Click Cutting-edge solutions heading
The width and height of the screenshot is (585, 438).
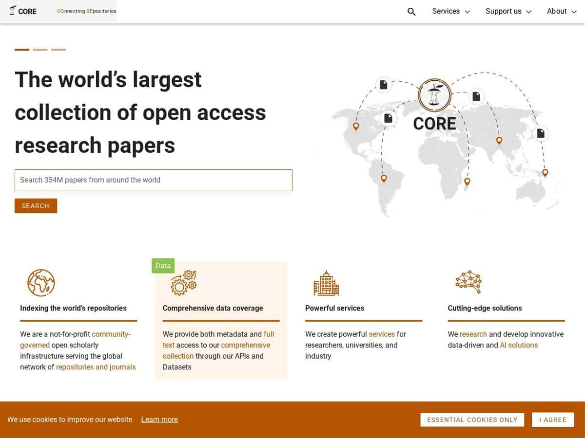485,308
